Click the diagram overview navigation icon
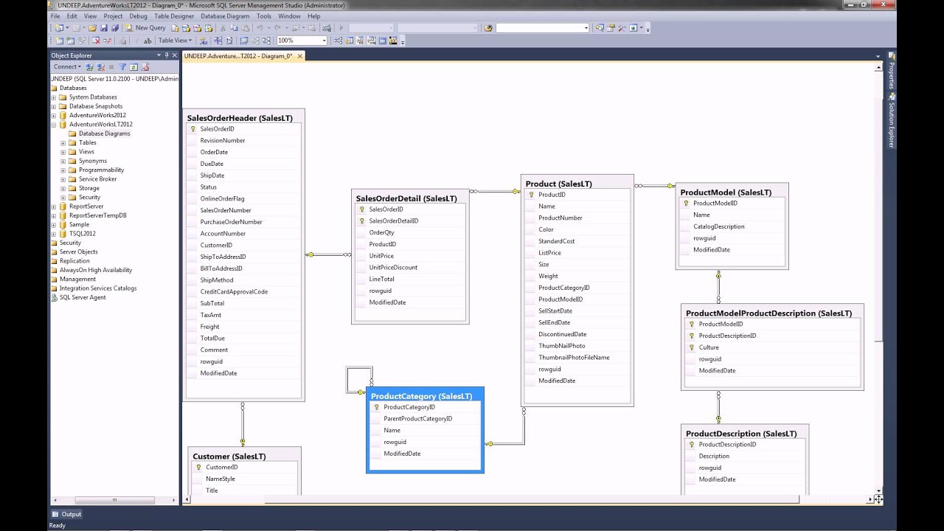 (878, 499)
